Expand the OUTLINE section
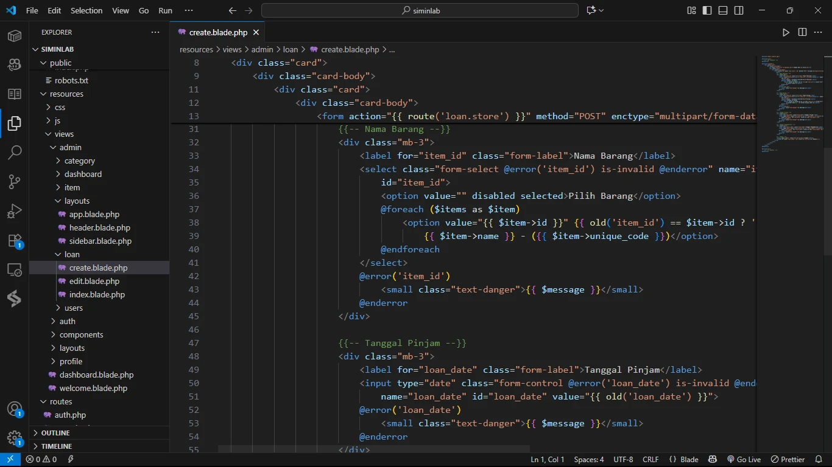This screenshot has height=467, width=832. 55,433
